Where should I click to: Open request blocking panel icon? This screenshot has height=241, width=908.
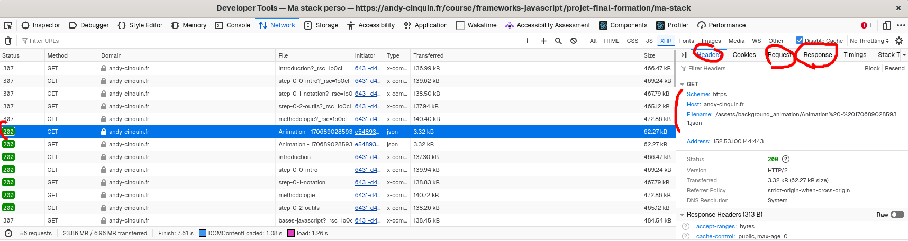coord(574,41)
